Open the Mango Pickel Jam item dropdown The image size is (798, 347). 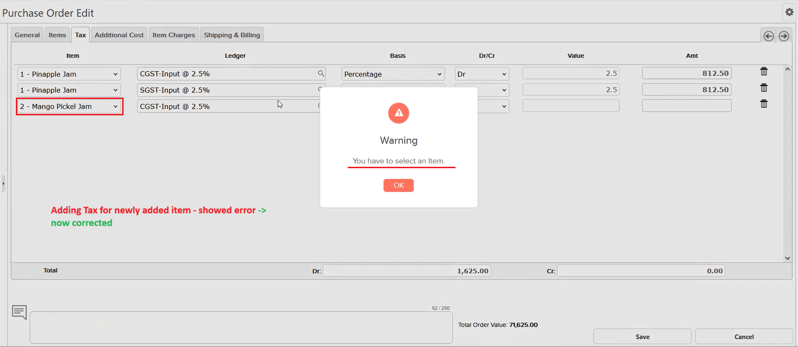point(69,106)
